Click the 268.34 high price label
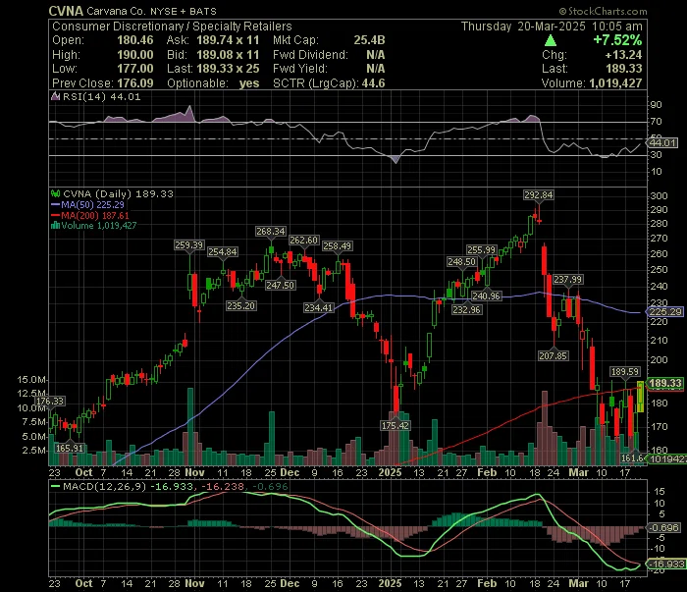Screen dimensions: 687x592 [x=271, y=231]
